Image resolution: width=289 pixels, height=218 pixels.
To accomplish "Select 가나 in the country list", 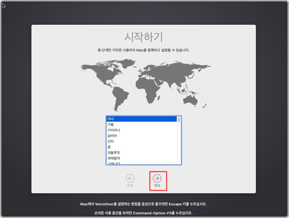I will tap(126, 119).
